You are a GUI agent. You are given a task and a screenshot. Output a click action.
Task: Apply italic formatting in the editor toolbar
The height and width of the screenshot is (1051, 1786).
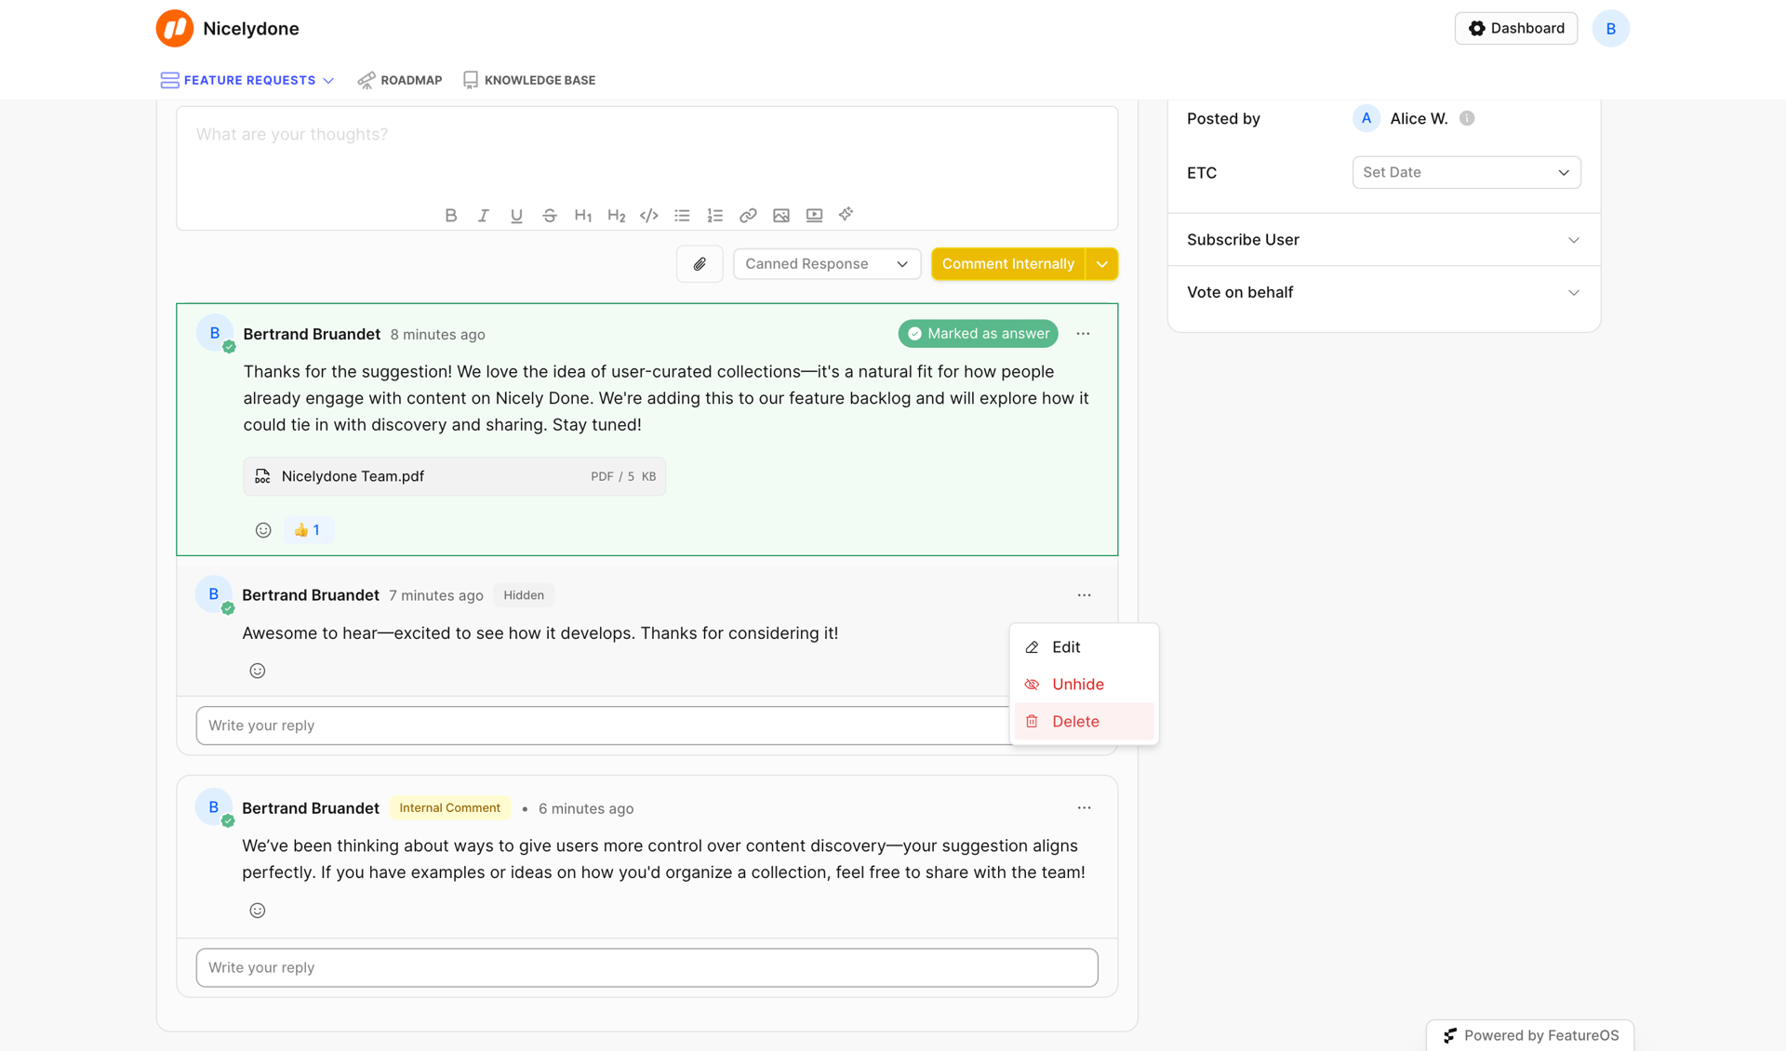[x=483, y=215]
